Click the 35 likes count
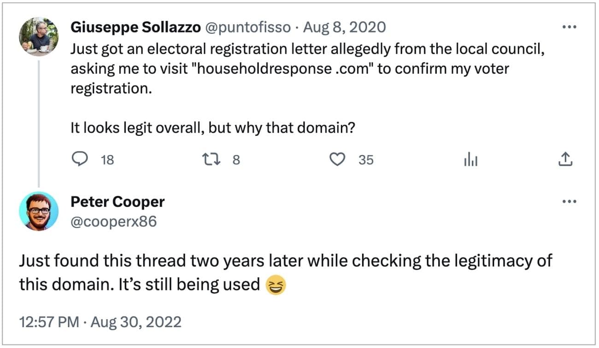Image resolution: width=599 pixels, height=348 pixels. click(366, 160)
